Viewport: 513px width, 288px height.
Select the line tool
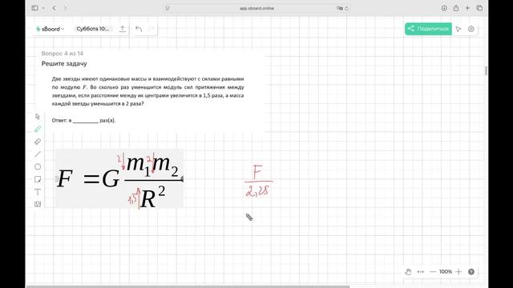(38, 154)
